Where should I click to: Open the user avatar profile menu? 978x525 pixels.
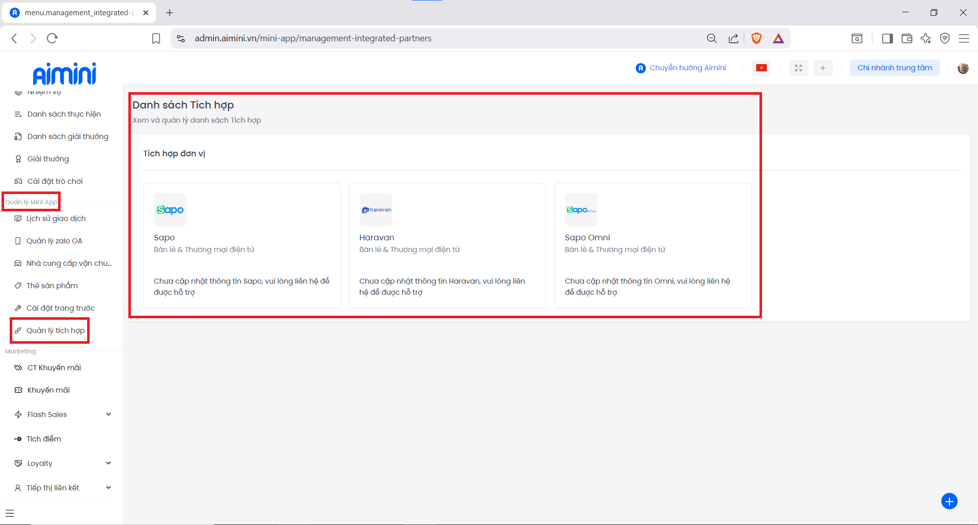coord(963,68)
